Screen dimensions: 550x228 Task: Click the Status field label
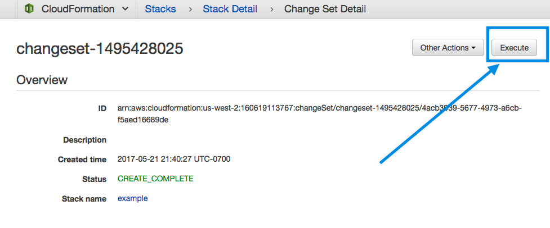tap(94, 179)
